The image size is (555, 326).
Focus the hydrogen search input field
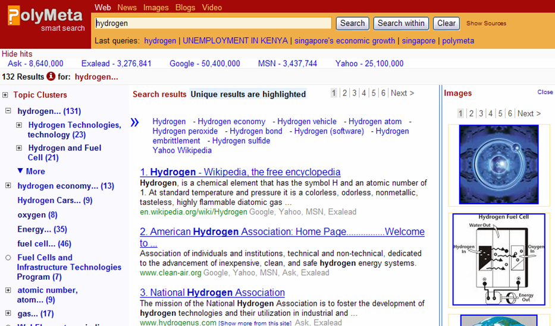[x=213, y=23]
